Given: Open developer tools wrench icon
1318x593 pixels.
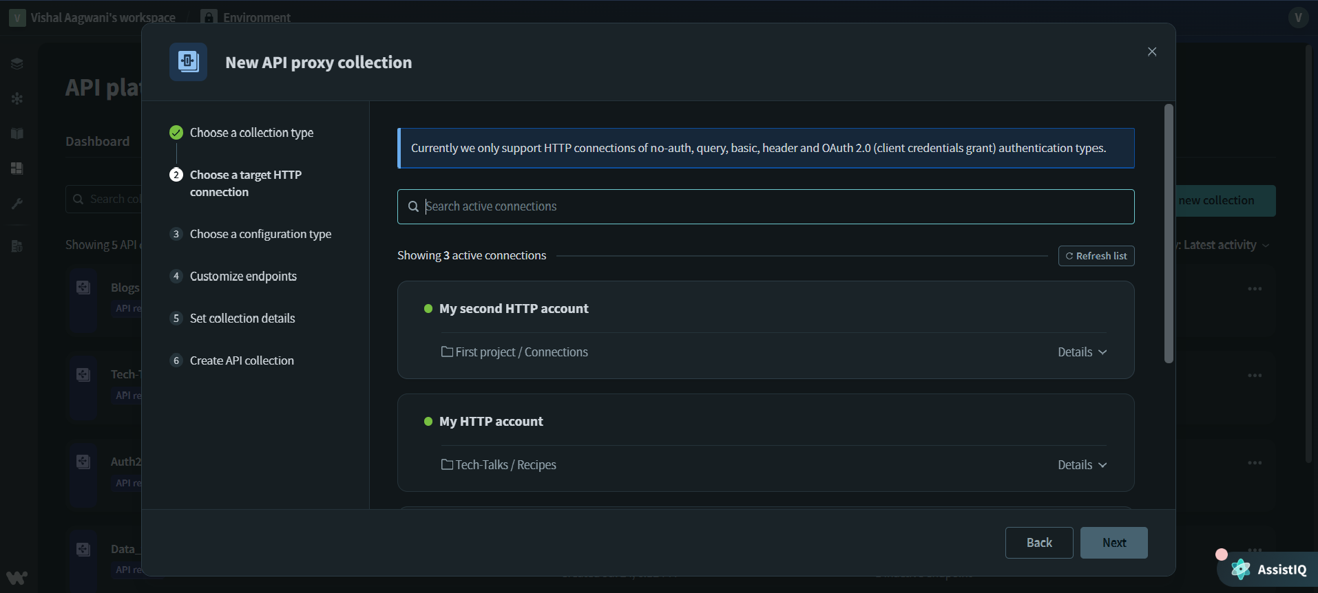Looking at the screenshot, I should tap(17, 204).
